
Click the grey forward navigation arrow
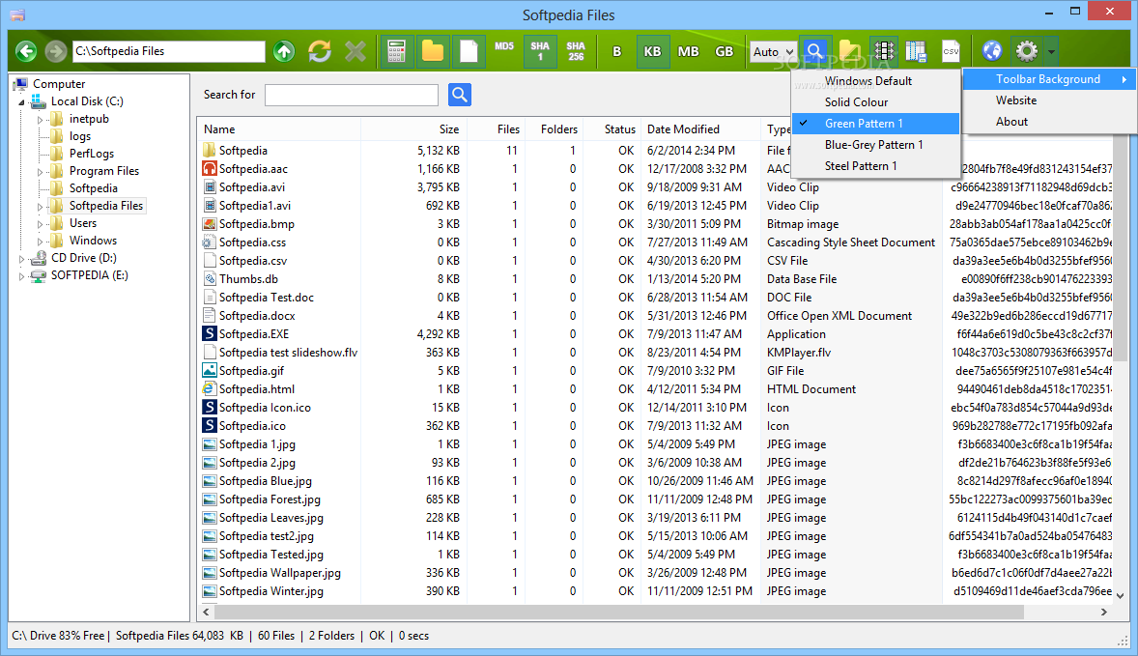(x=56, y=51)
